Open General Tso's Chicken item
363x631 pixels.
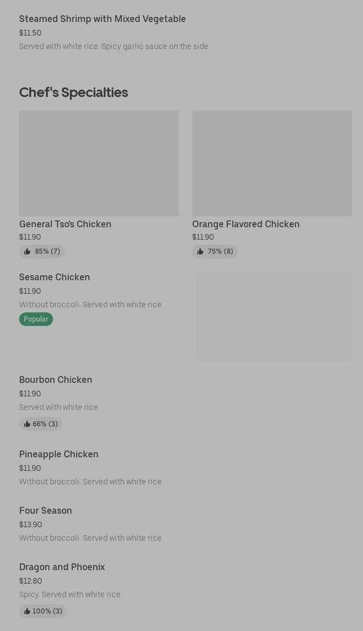pyautogui.click(x=65, y=224)
